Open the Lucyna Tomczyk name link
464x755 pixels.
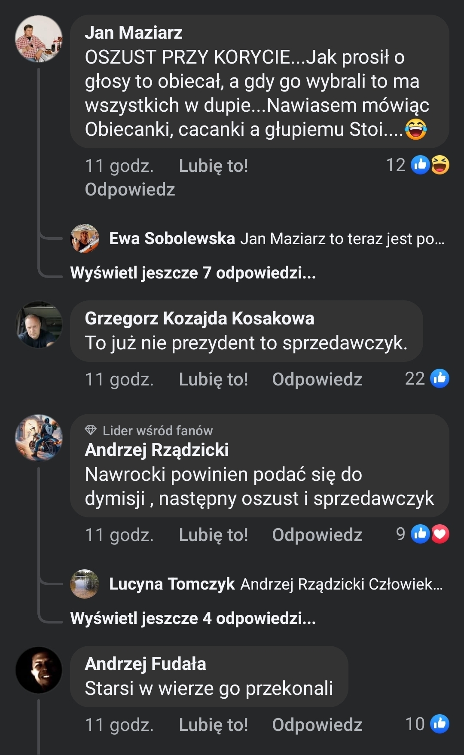172,584
